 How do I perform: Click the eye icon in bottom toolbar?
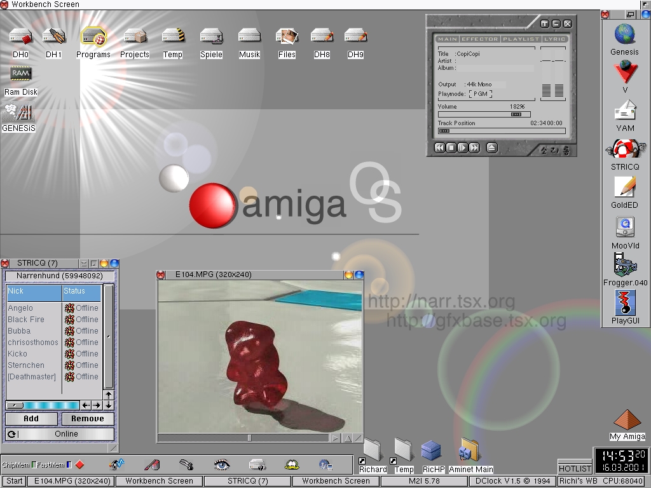[221, 464]
